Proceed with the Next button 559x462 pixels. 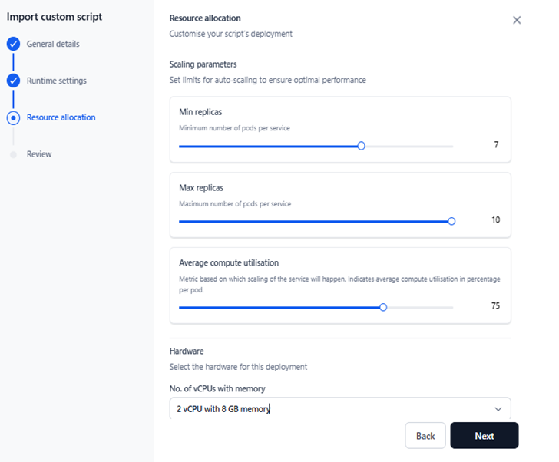point(484,436)
